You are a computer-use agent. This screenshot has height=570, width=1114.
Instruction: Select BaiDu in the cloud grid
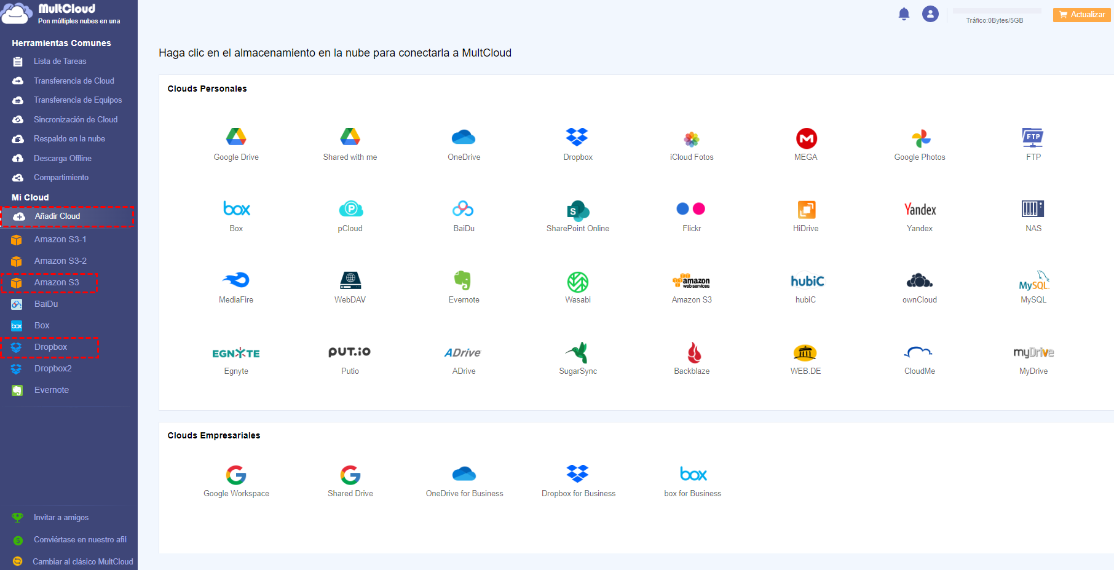click(x=464, y=216)
